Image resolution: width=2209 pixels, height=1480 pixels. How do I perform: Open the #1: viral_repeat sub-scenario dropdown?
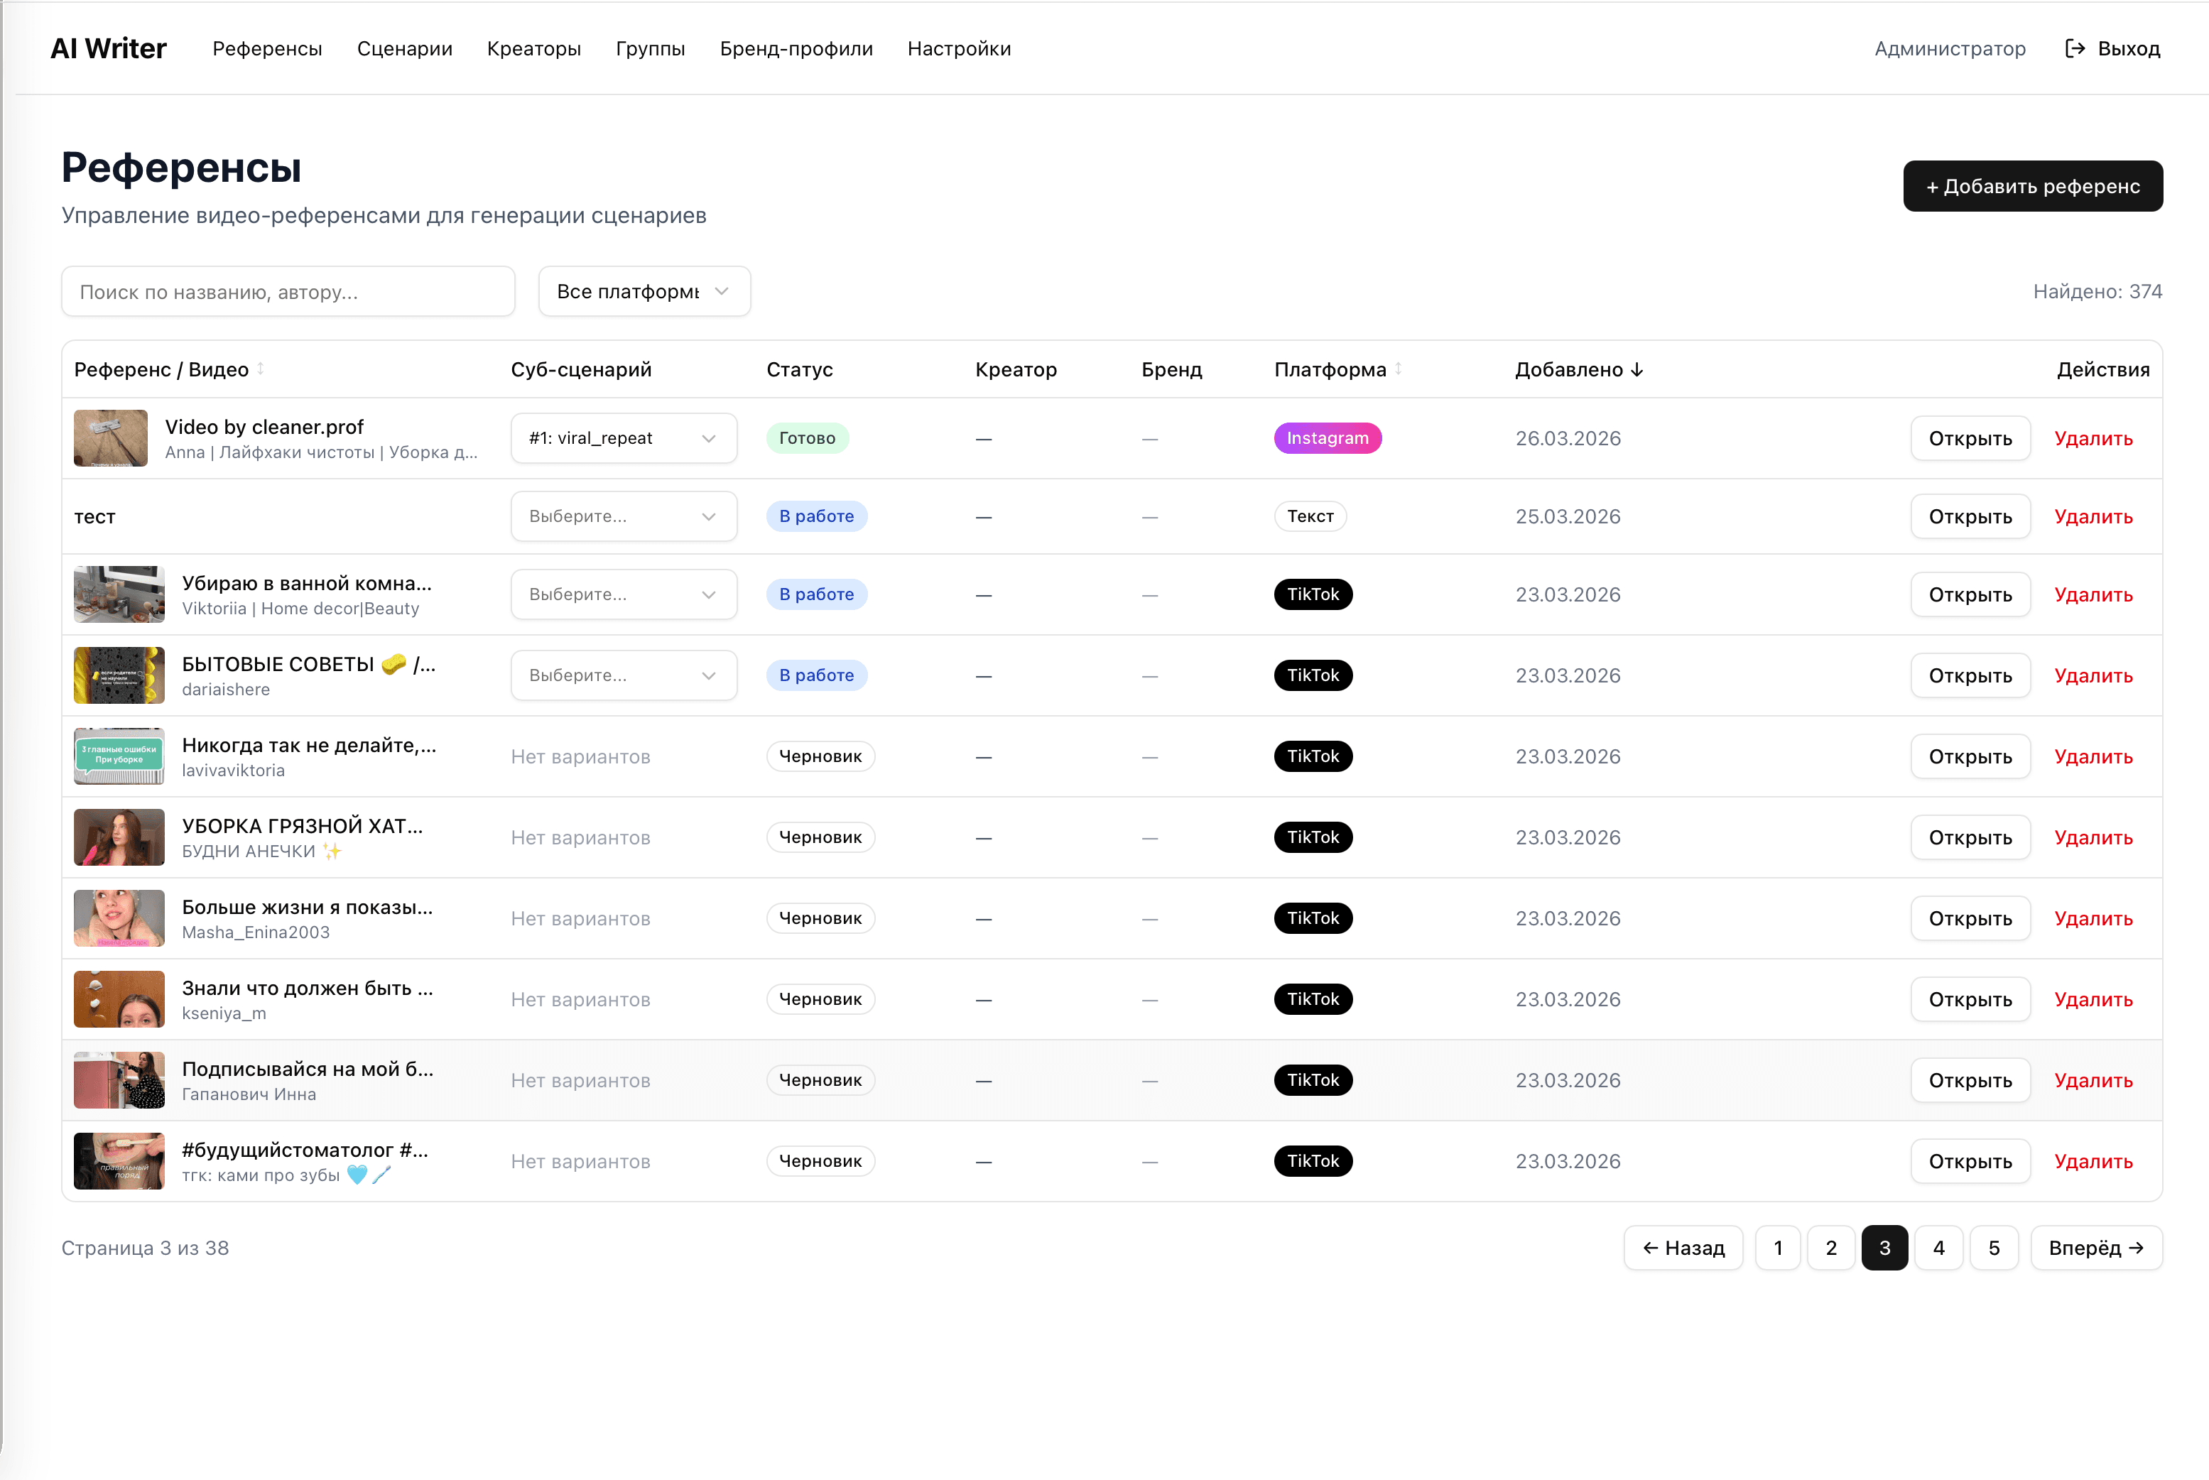pos(623,438)
